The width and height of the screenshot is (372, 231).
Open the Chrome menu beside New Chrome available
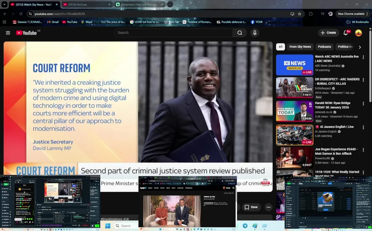pyautogui.click(x=367, y=14)
